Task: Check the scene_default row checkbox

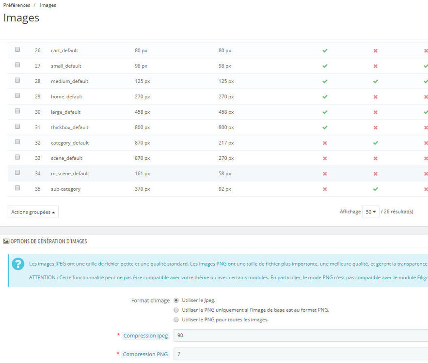Action: [x=17, y=157]
